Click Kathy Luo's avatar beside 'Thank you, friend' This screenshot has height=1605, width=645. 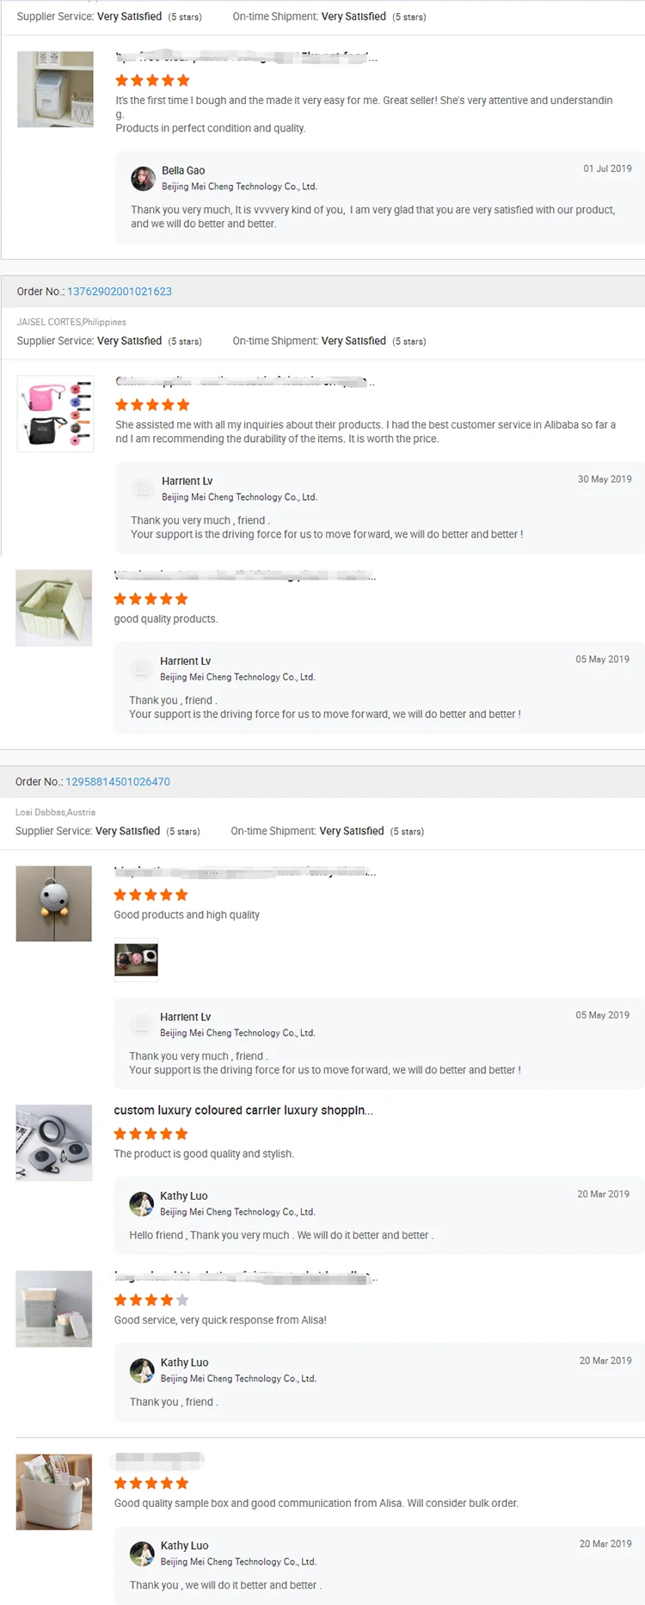142,1370
